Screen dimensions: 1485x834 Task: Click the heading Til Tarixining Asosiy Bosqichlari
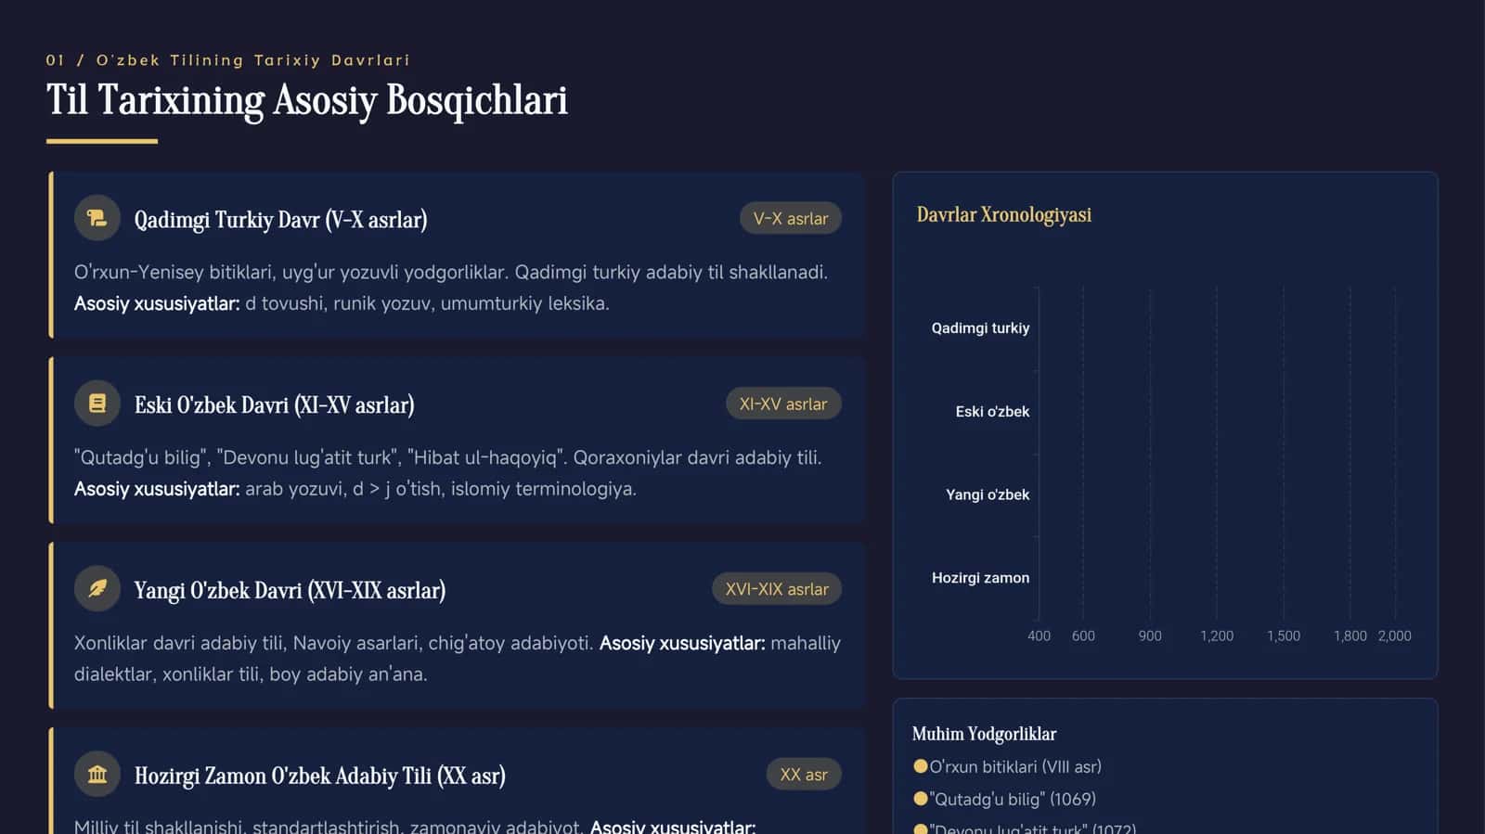point(307,100)
